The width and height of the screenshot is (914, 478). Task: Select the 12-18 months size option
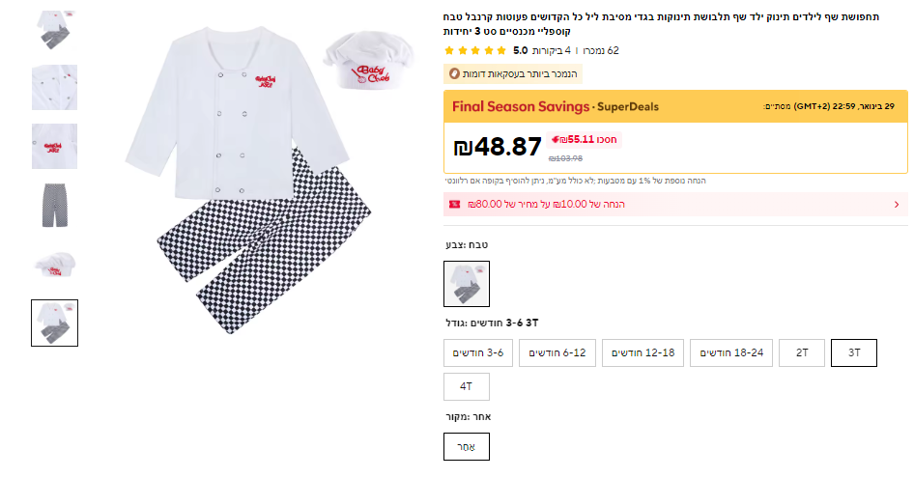[x=643, y=352]
